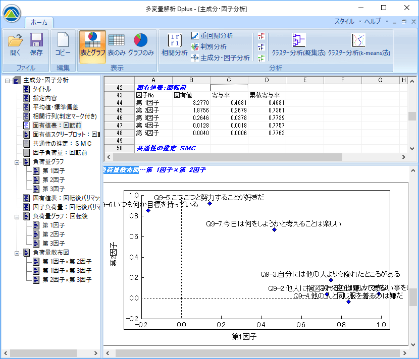Screen dimensions: 419x359
Task: Click the 開く (Open) file icon
Action: coord(15,44)
